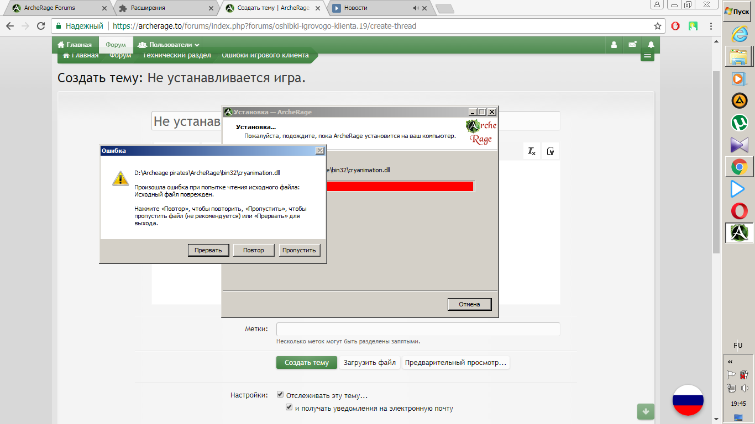The height and width of the screenshot is (424, 755).
Task: Launch Opera browser from the taskbar
Action: click(739, 211)
